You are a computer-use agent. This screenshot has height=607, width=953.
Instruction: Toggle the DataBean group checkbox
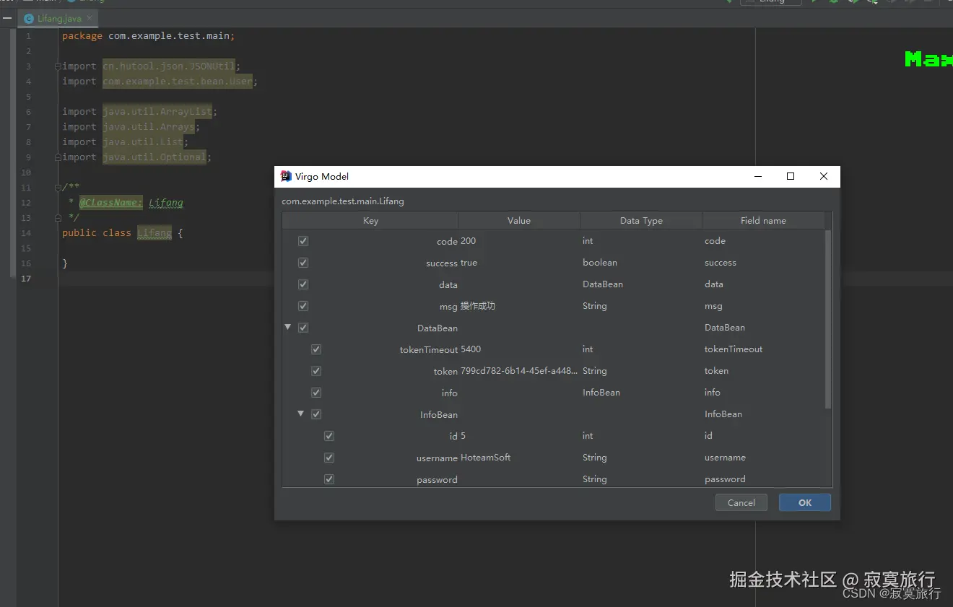coord(303,328)
